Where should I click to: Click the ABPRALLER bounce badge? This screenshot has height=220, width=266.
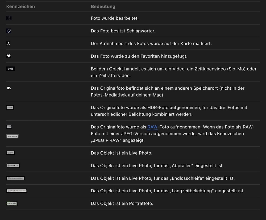click(x=13, y=165)
